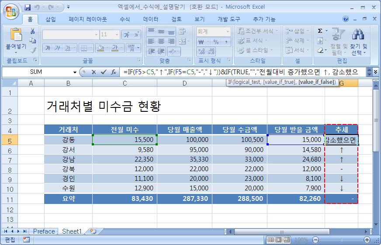Save the workbook from quick access toolbar

[28, 7]
